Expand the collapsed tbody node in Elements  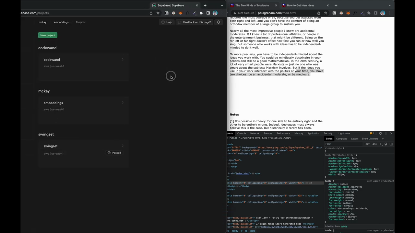click(x=237, y=186)
